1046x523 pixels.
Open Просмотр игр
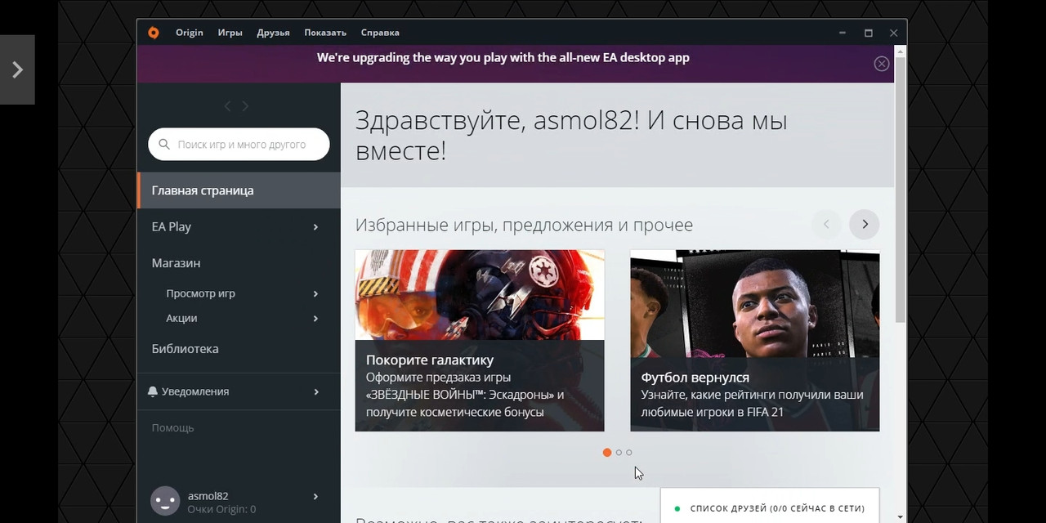point(200,293)
